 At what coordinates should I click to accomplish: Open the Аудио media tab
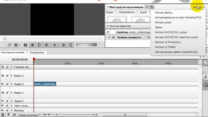coord(144,12)
